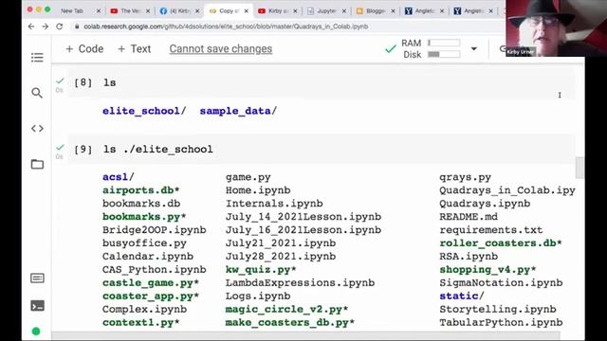The width and height of the screenshot is (607, 341).
Task: Click the 'kw_quiz.py*' file name
Action: click(261, 269)
